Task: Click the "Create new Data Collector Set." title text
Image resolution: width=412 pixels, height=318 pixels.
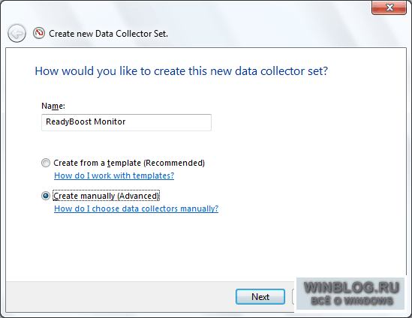Action: [108, 34]
